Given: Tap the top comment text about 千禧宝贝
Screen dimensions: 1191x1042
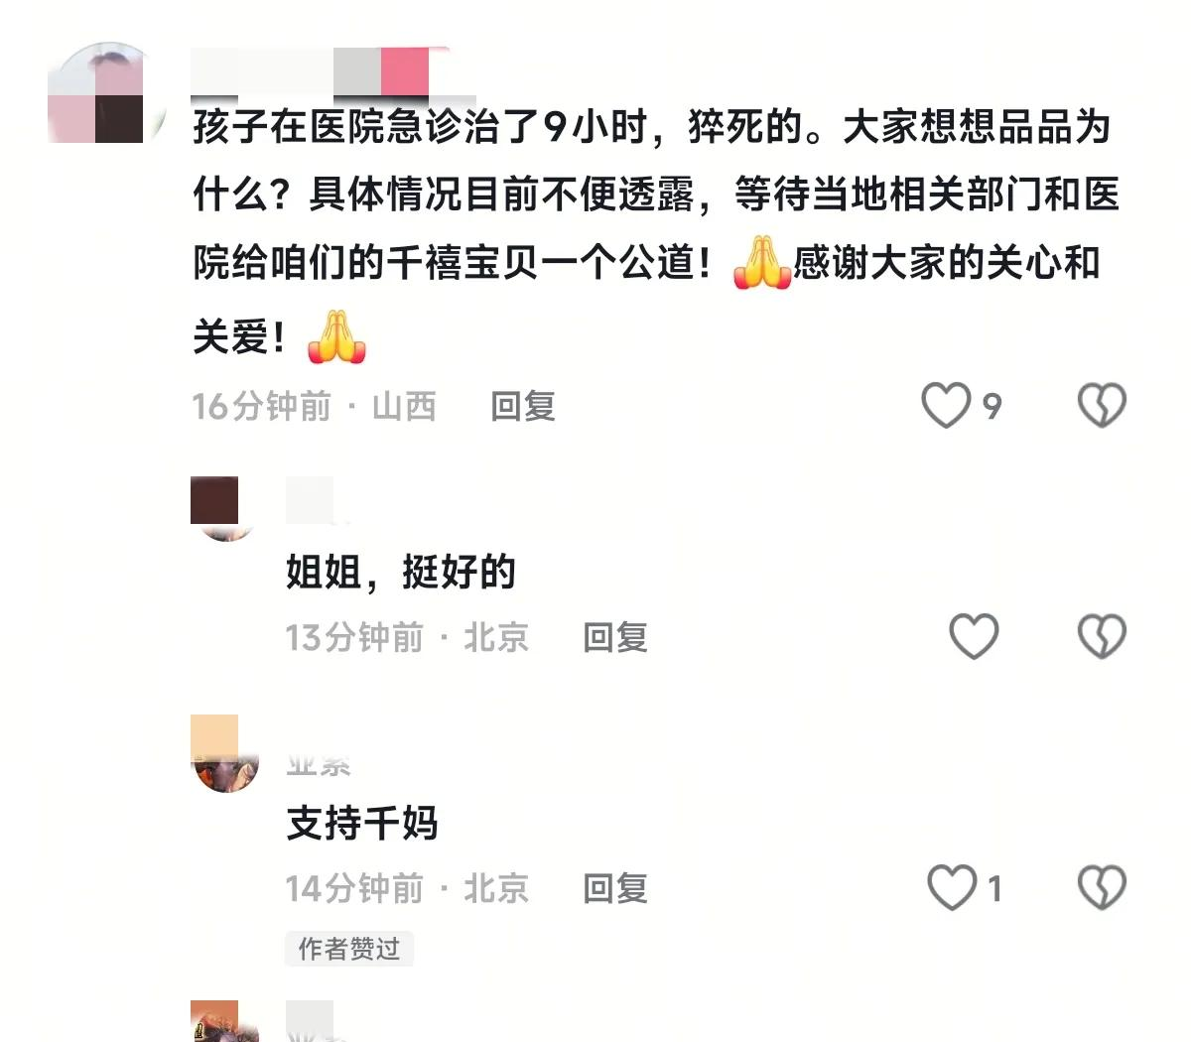Looking at the screenshot, I should (x=655, y=231).
